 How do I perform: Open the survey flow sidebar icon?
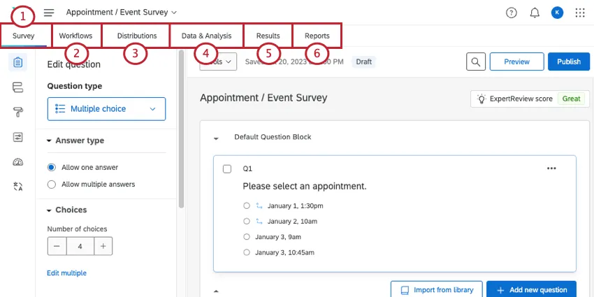tap(18, 87)
